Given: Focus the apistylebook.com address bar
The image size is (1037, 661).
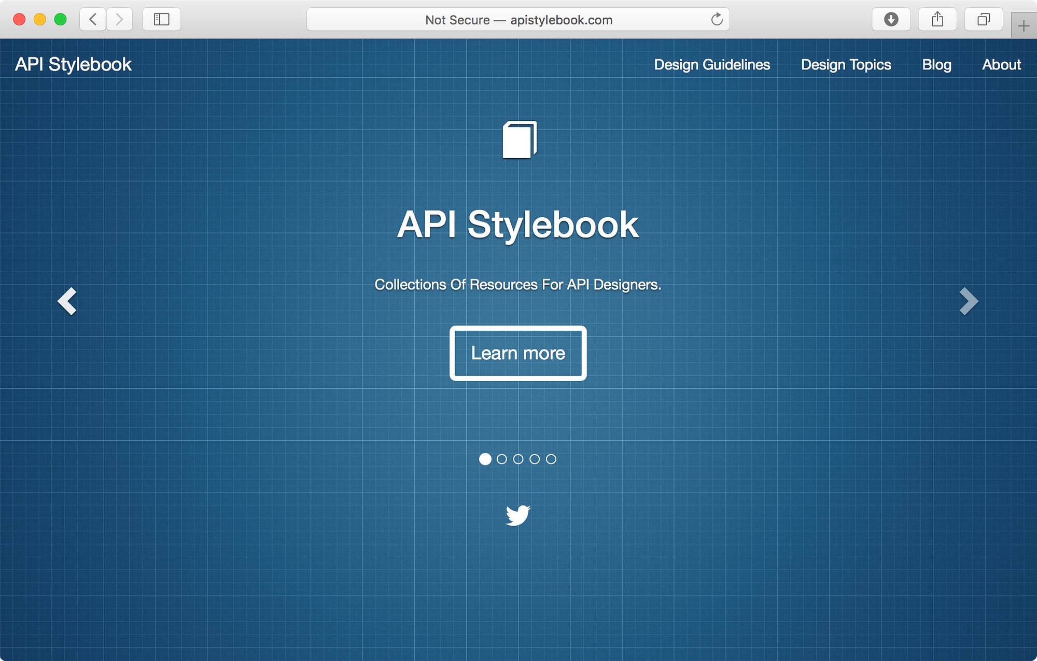Looking at the screenshot, I should 518,20.
